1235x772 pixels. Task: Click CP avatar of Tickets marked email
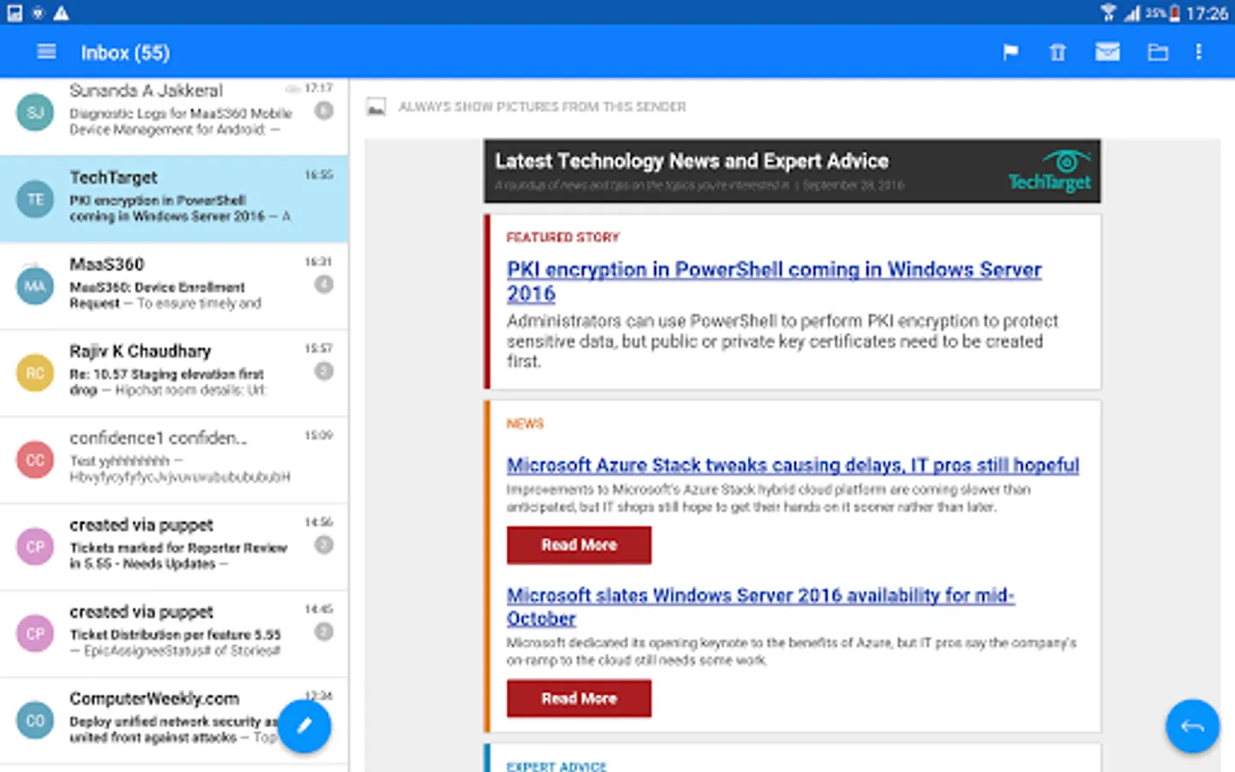click(x=35, y=546)
